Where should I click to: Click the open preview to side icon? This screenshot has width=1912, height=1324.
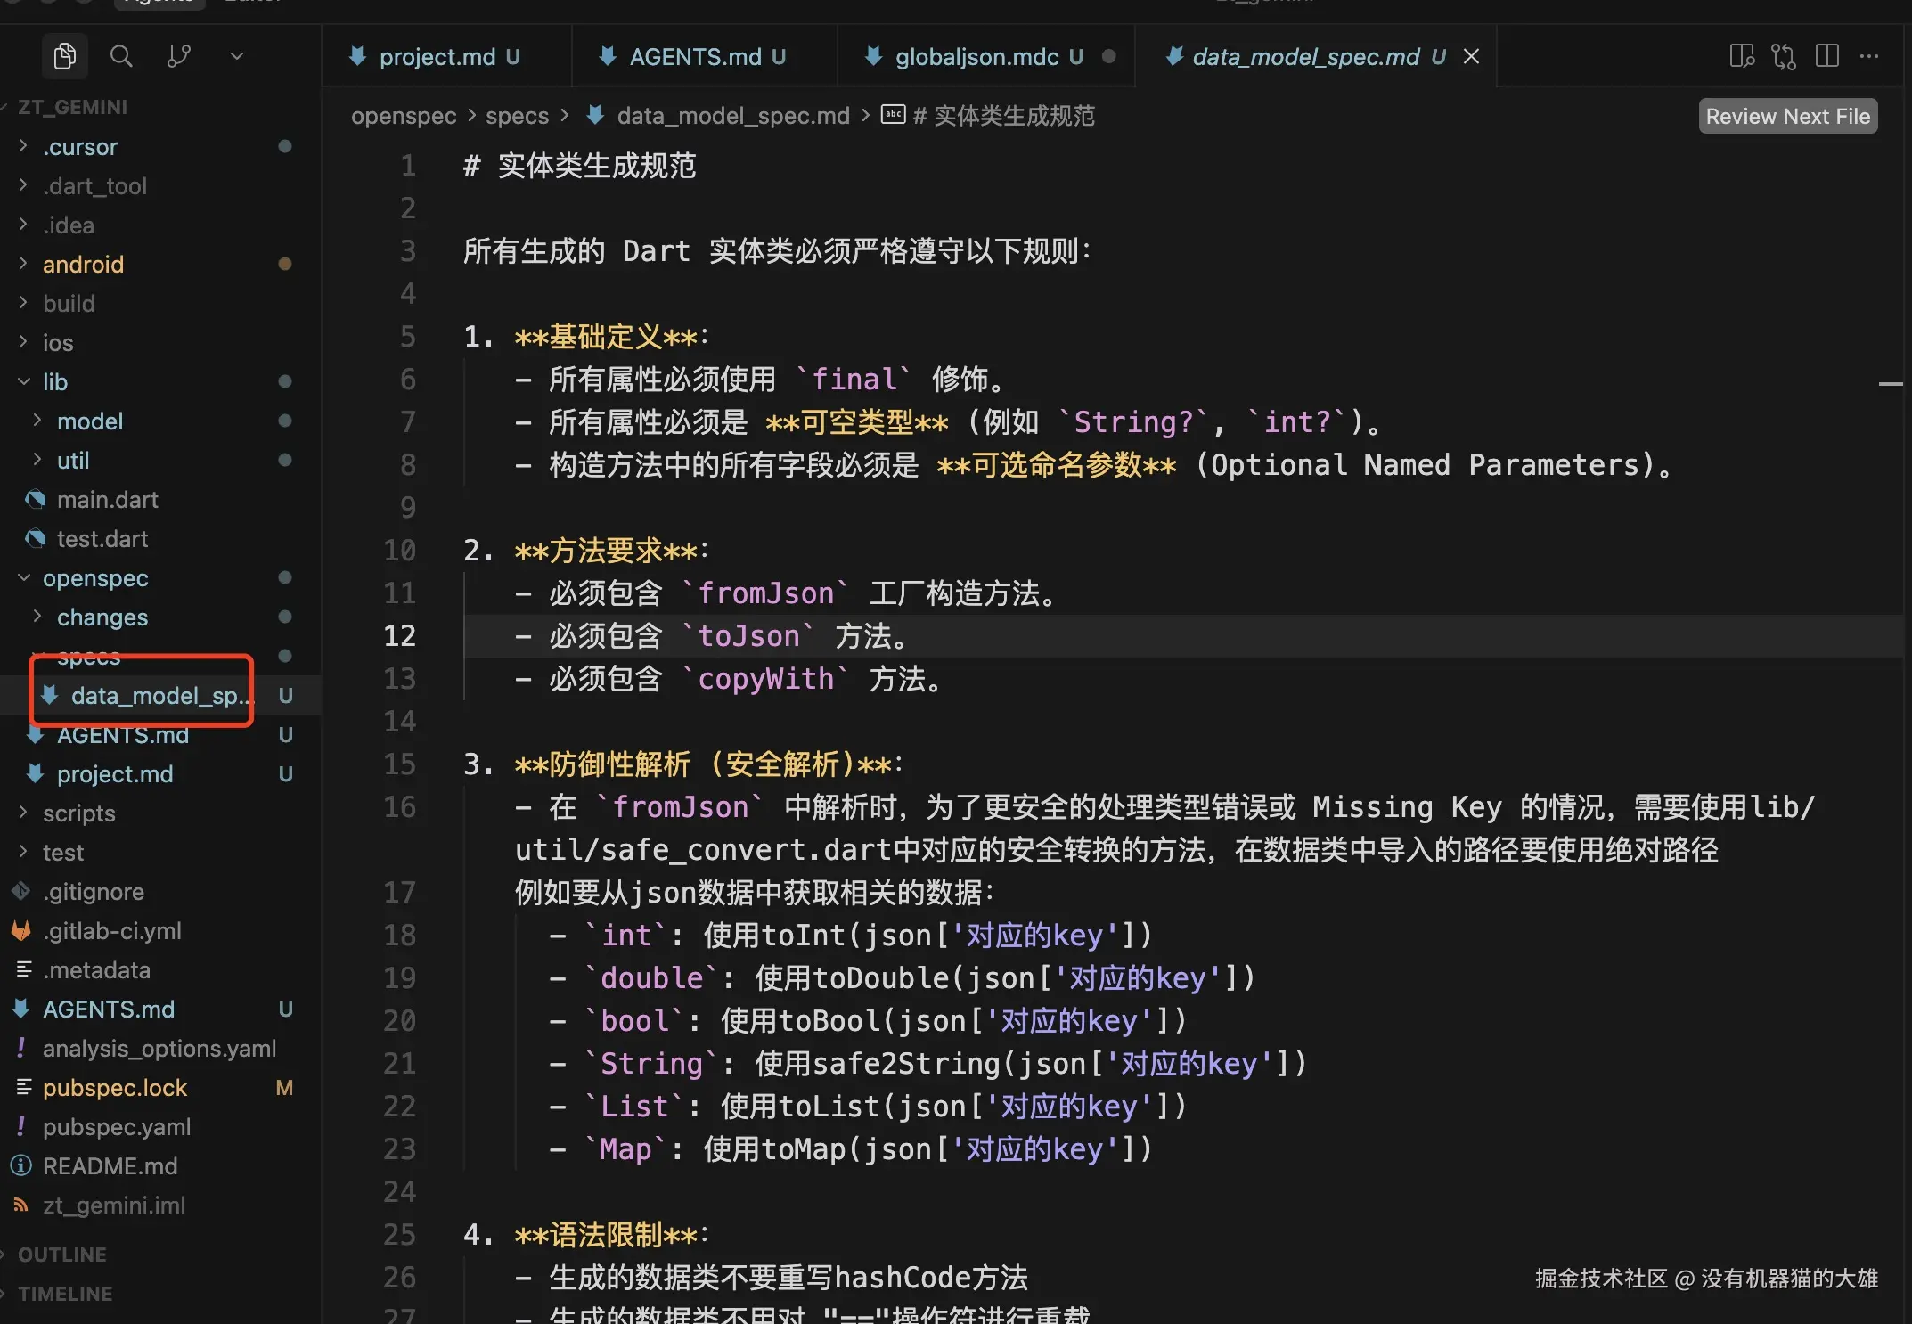click(1741, 56)
